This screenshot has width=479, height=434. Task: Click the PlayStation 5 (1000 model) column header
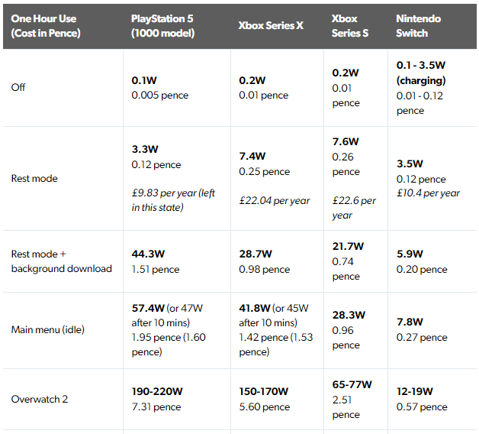tap(162, 26)
